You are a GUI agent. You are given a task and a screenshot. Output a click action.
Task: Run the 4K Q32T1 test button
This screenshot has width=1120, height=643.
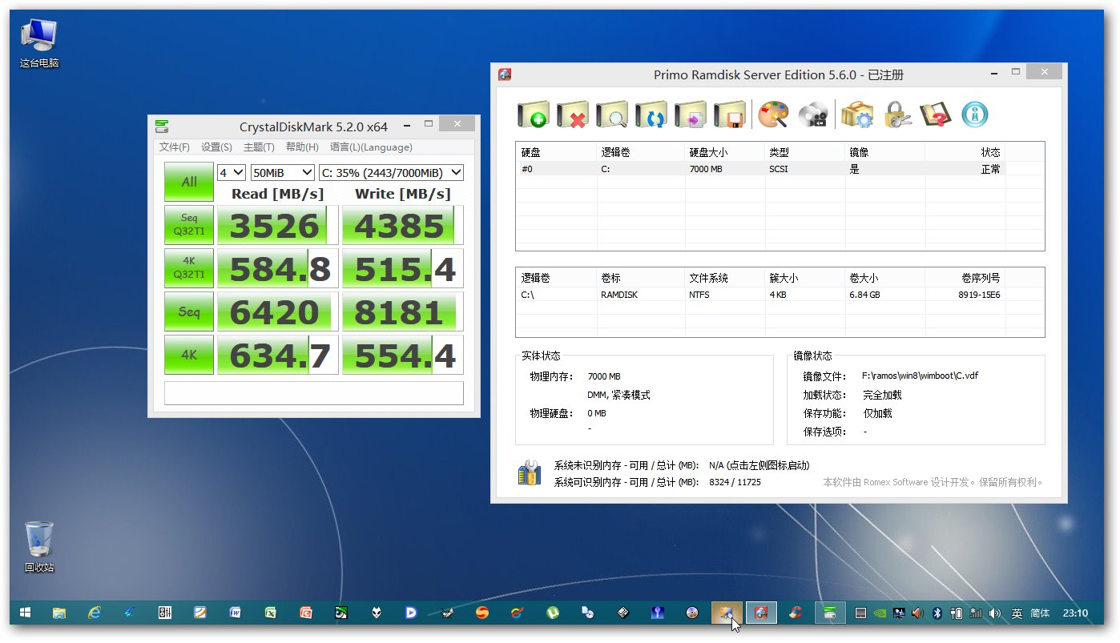pyautogui.click(x=189, y=268)
